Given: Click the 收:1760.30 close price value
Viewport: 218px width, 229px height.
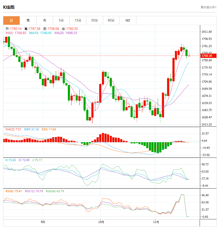Looking at the screenshot, I should click(x=70, y=29).
